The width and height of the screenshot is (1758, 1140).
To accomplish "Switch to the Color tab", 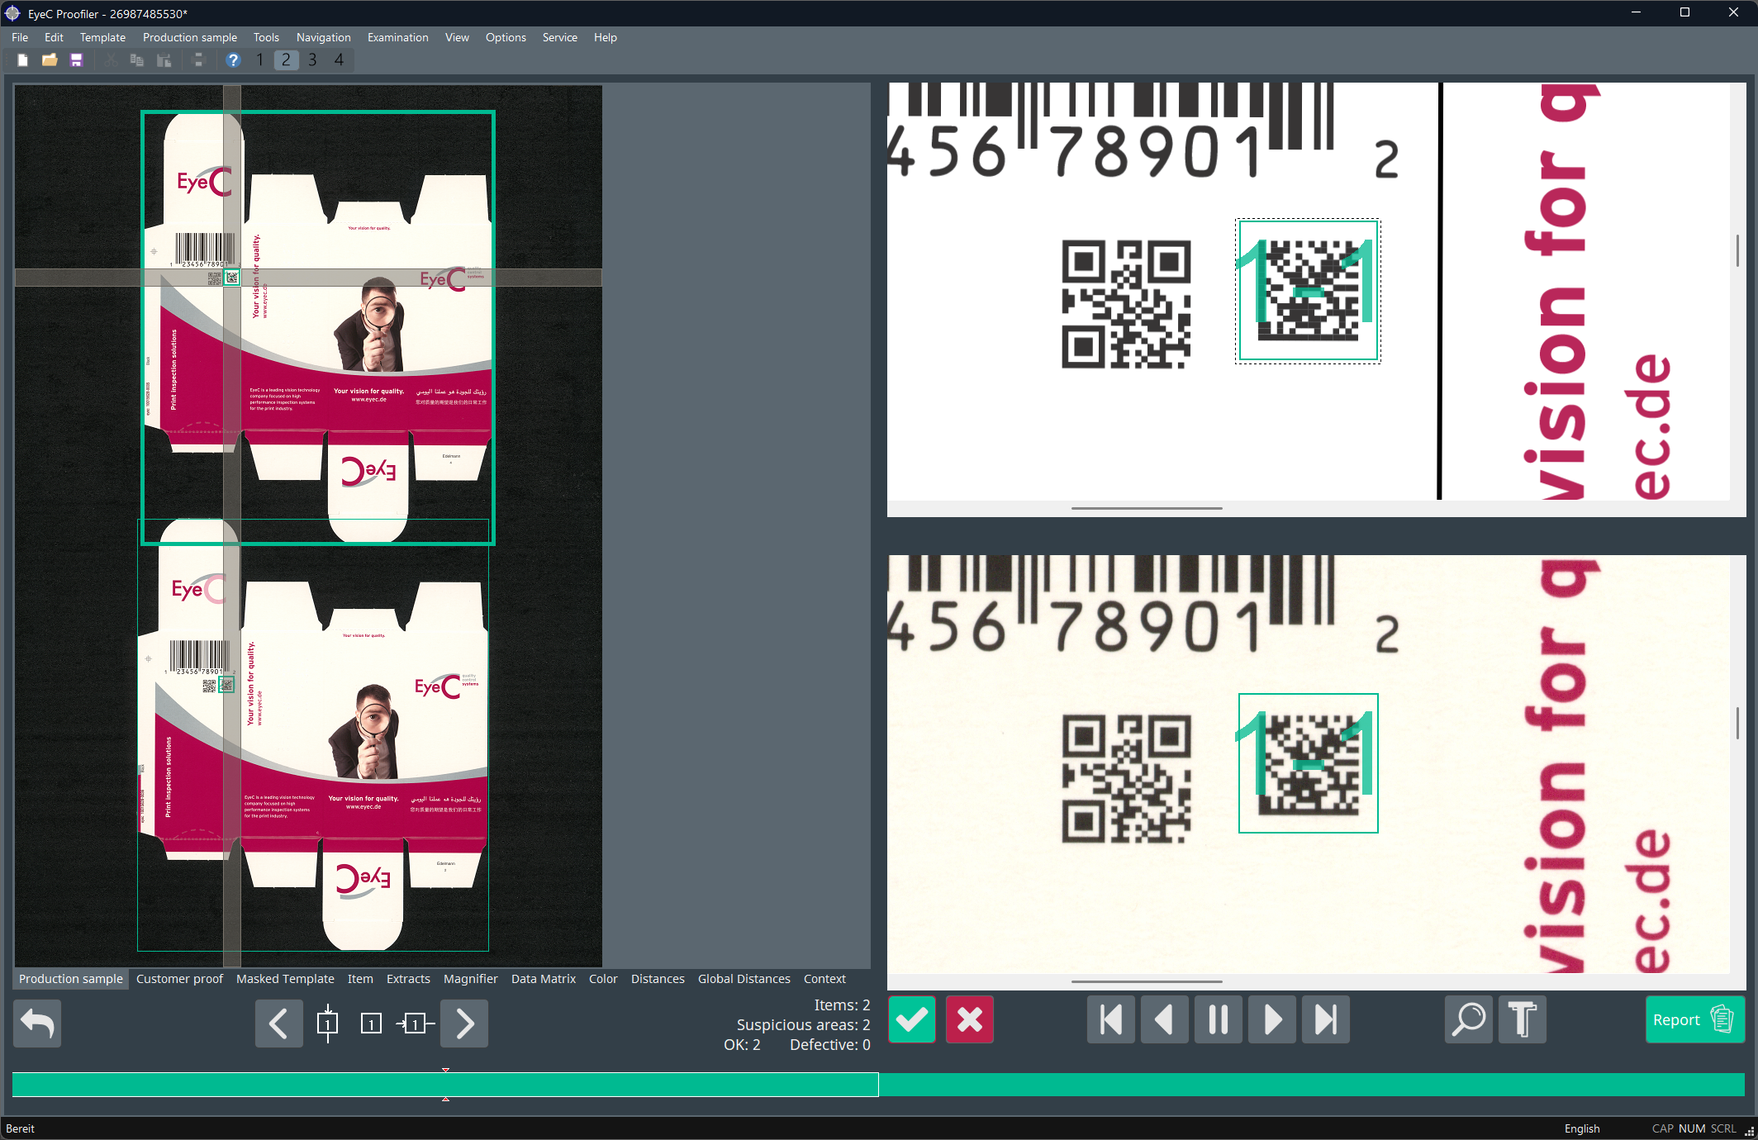I will (x=603, y=979).
